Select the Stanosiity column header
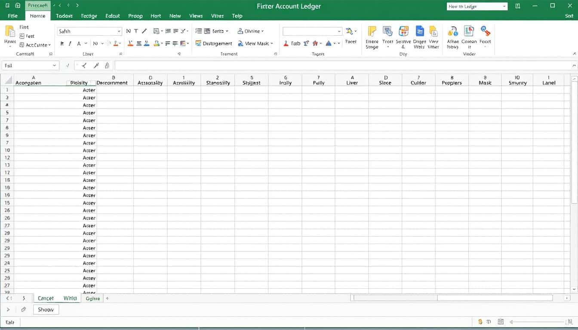578x330 pixels. pos(218,80)
